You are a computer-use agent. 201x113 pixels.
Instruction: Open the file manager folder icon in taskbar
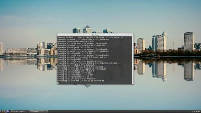coord(8,111)
